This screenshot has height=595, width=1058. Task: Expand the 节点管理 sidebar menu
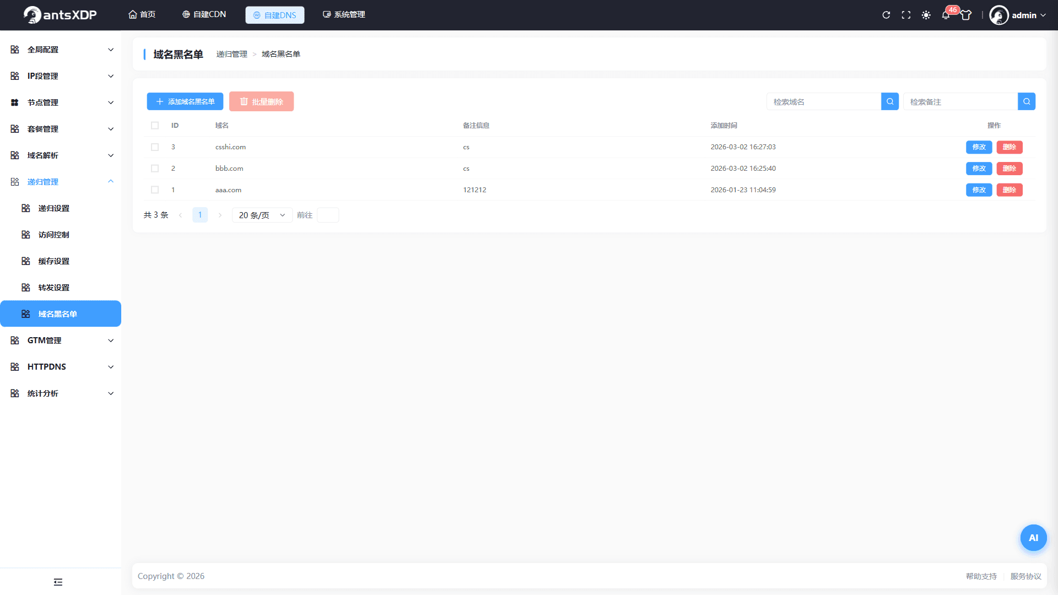tap(61, 102)
